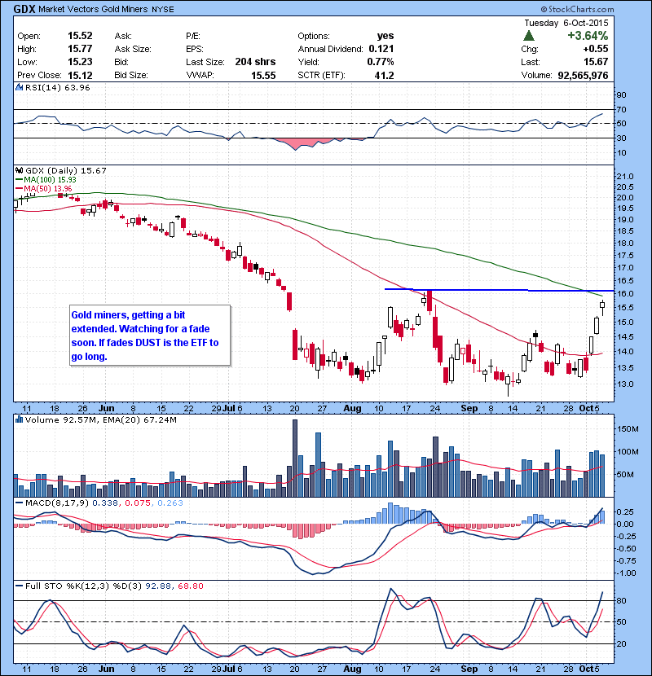
Task: Click the Last price value 15.67
Action: pyautogui.click(x=596, y=62)
